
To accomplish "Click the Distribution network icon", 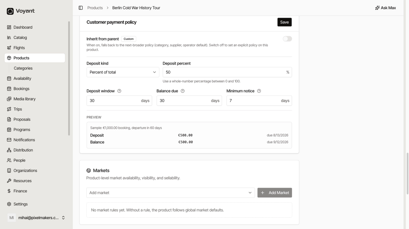I will 9,150.
